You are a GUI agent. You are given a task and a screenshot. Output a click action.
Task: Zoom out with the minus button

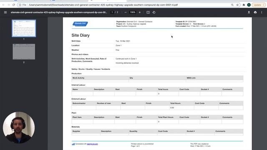click(x=126, y=12)
